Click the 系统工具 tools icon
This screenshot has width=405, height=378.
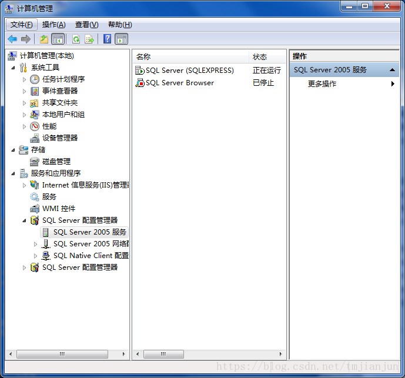click(24, 68)
